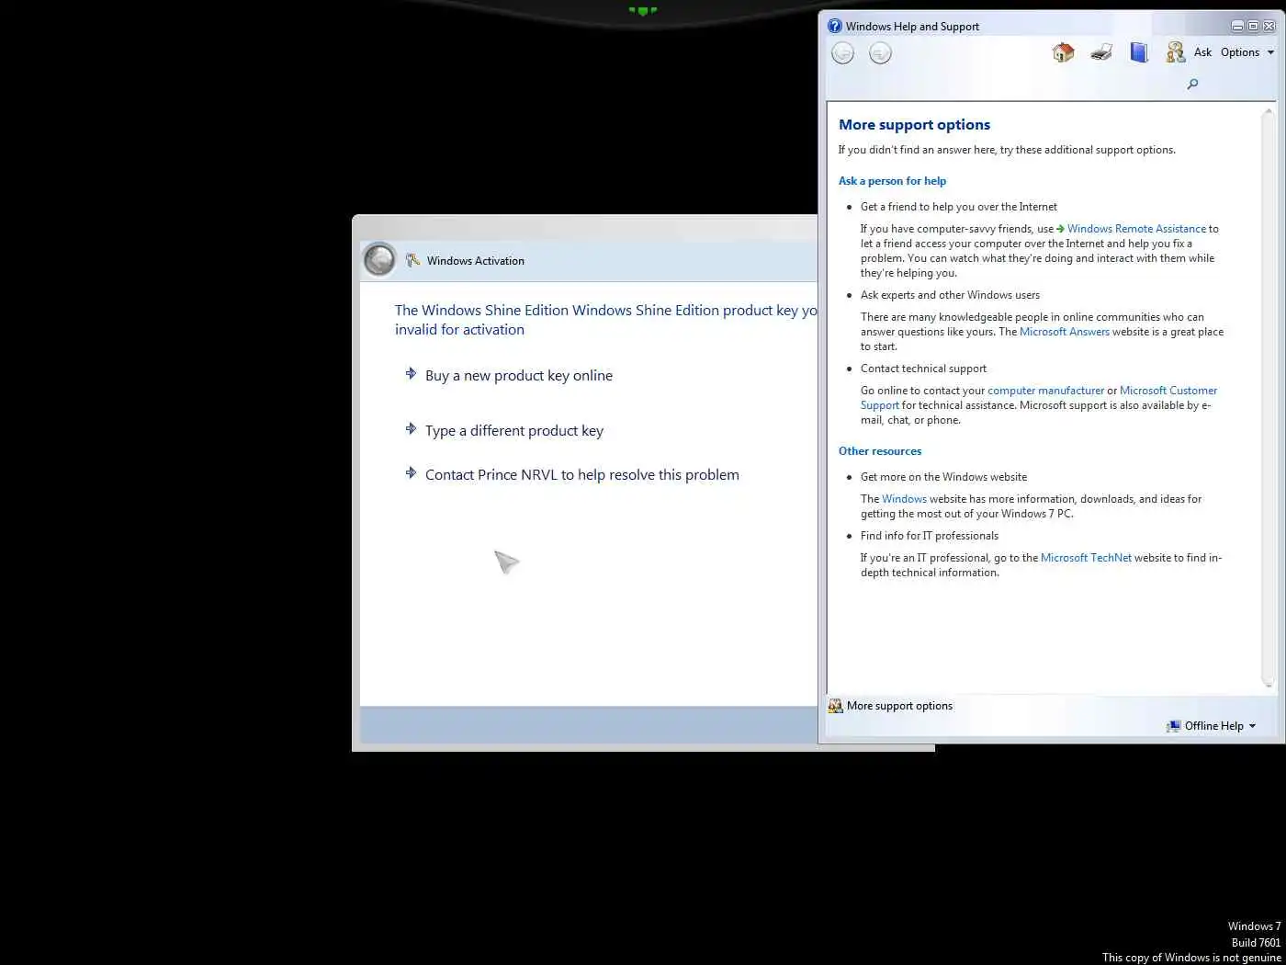Choose Type a different product key
The width and height of the screenshot is (1286, 965).
click(514, 430)
